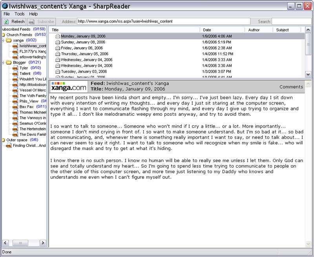
Task: Collapse the Blogger folder node
Action: 3,63
